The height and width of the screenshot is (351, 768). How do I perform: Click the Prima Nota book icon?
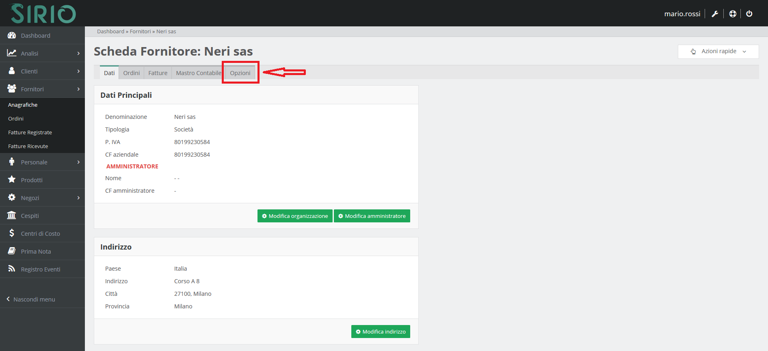[x=12, y=251]
